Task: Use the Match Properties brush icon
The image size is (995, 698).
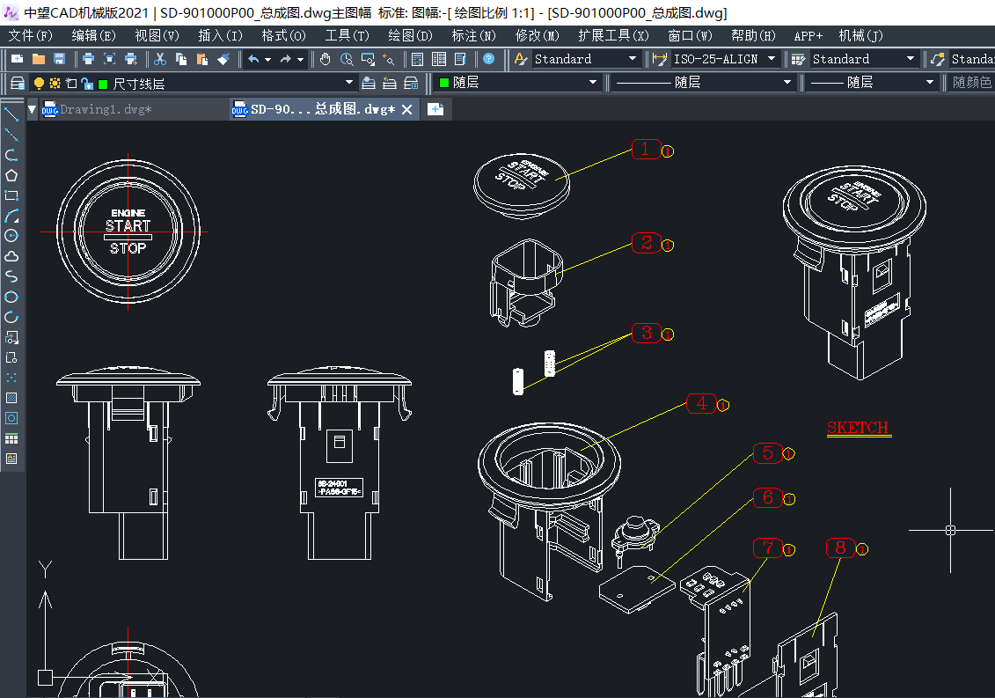Action: [223, 59]
